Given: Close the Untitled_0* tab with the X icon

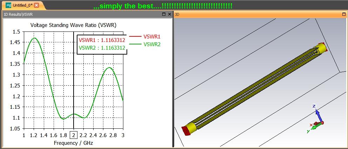Looking at the screenshot, I should click(36, 5).
